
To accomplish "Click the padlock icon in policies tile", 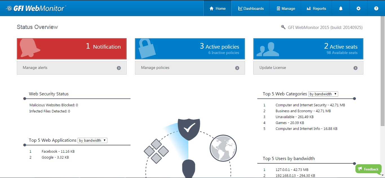I will coord(147,48).
